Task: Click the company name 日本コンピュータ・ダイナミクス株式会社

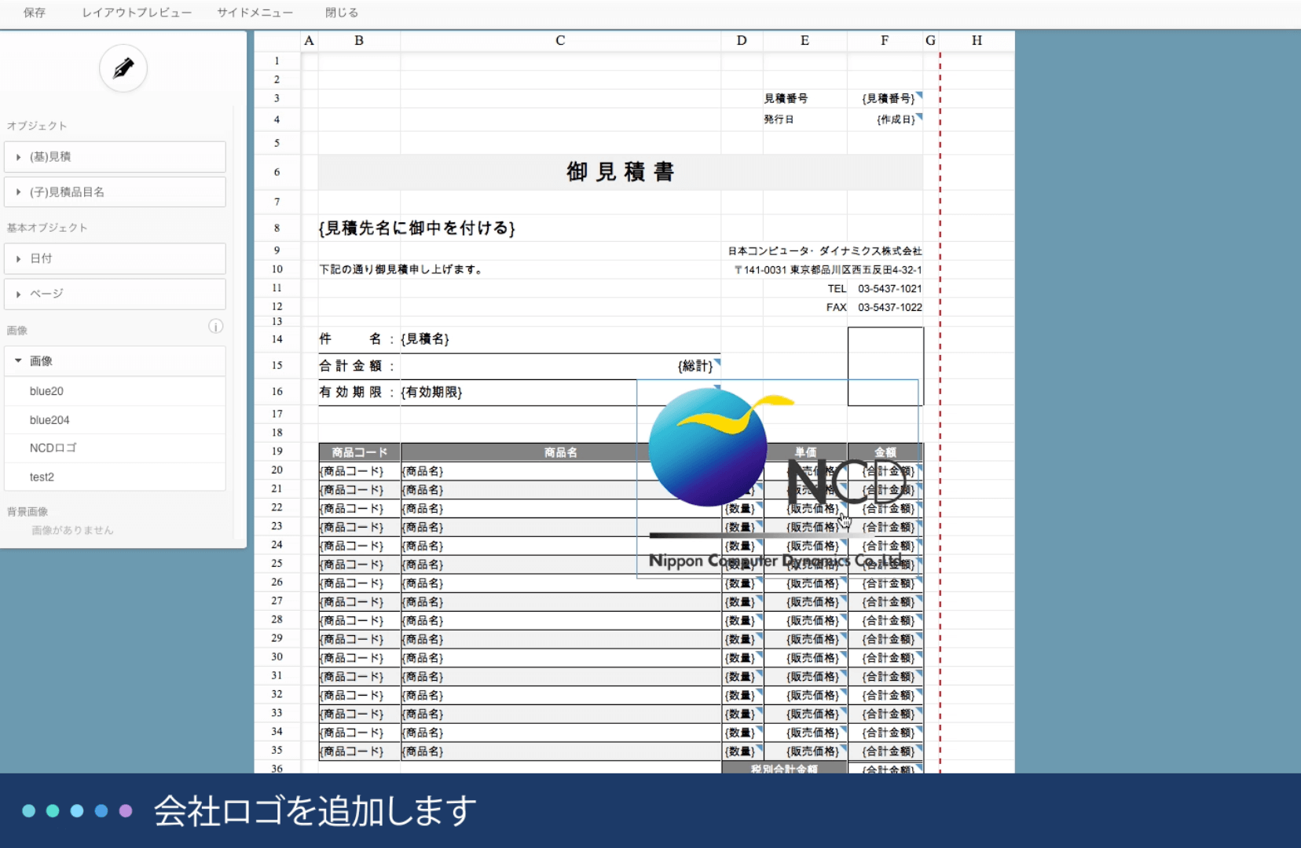Action: coord(825,251)
